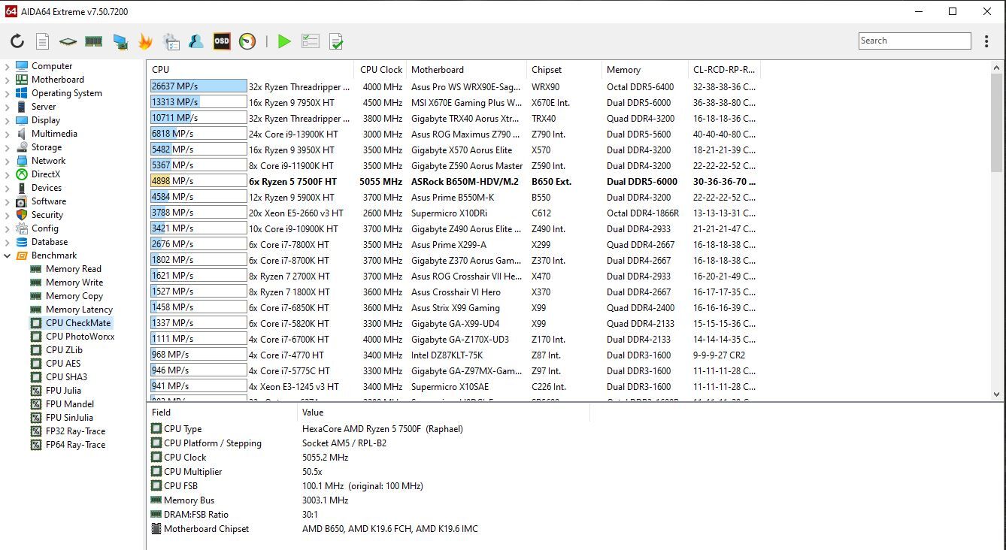Image resolution: width=1006 pixels, height=550 pixels.
Task: Expand the Server tree node
Action: point(8,107)
